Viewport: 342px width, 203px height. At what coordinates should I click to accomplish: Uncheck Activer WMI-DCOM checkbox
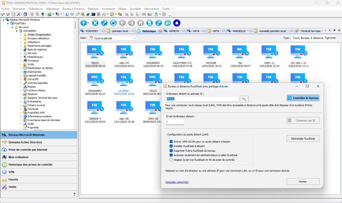point(171,141)
